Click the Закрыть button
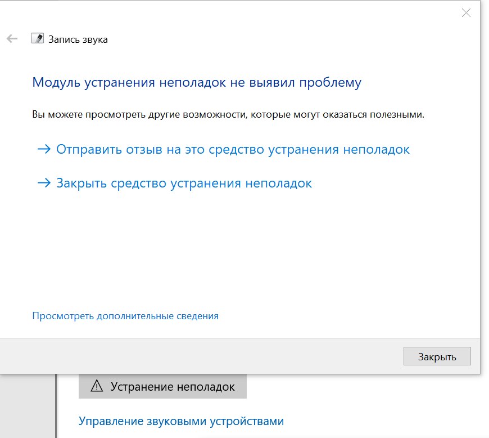 tap(437, 356)
